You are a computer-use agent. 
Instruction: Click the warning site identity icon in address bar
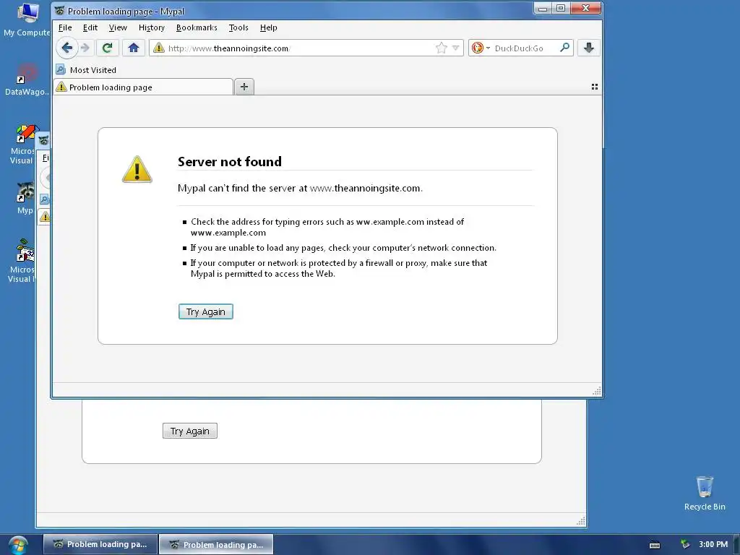159,48
